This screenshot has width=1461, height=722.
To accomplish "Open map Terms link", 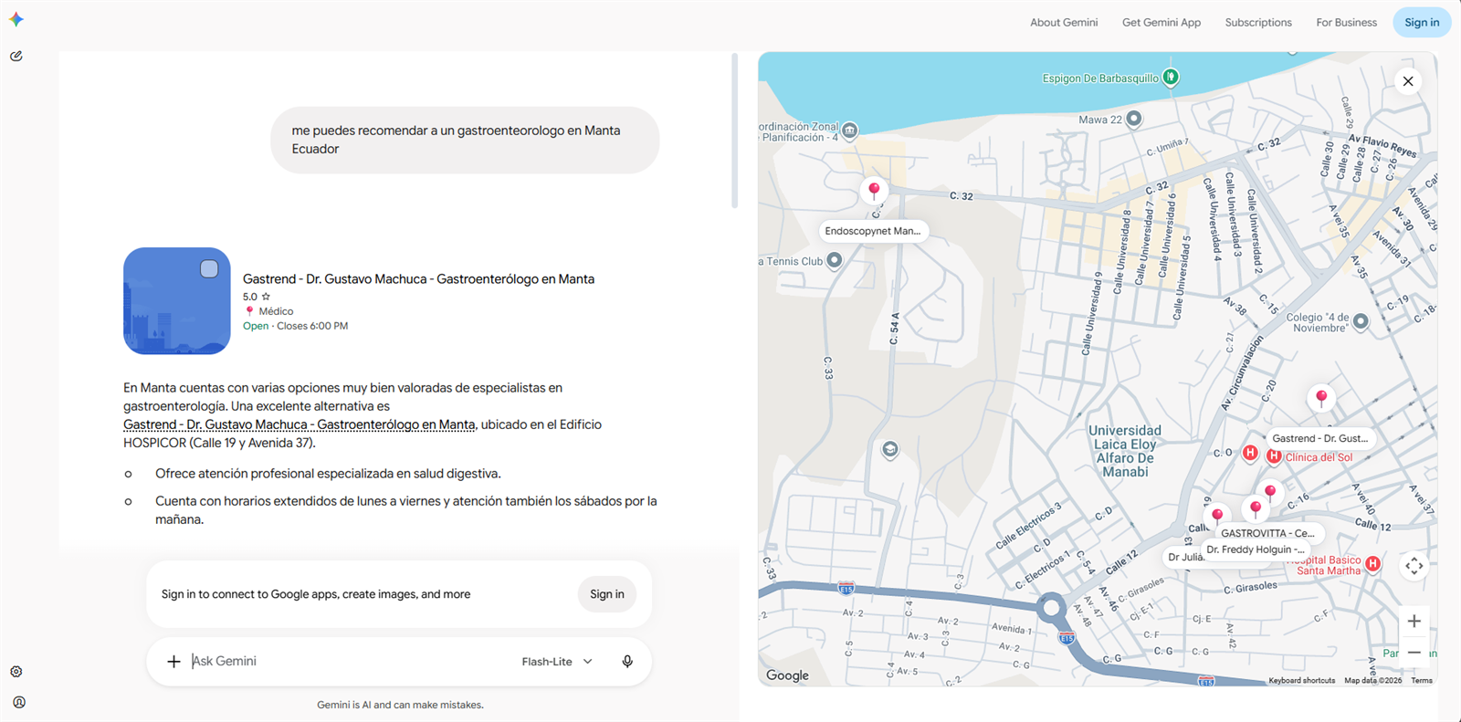I will coord(1422,680).
